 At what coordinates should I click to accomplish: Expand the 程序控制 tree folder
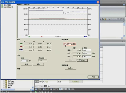(x=4, y=82)
